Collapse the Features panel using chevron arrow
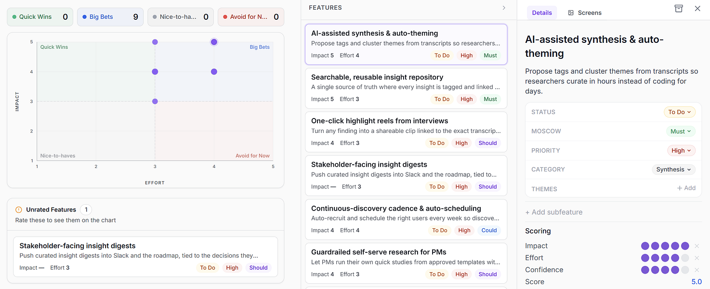 point(504,8)
